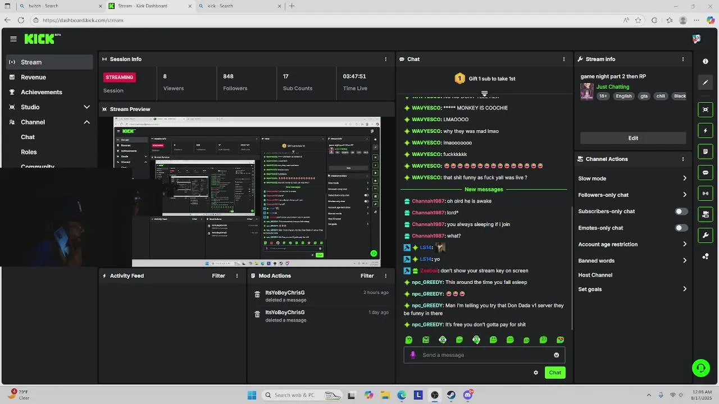Viewport: 719px width, 404px height.
Task: Open Session info three-dot menu
Action: pyautogui.click(x=385, y=59)
